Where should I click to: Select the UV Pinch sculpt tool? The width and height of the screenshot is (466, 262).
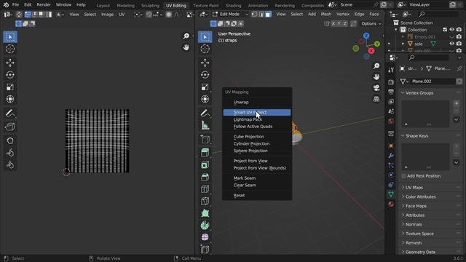click(x=10, y=165)
